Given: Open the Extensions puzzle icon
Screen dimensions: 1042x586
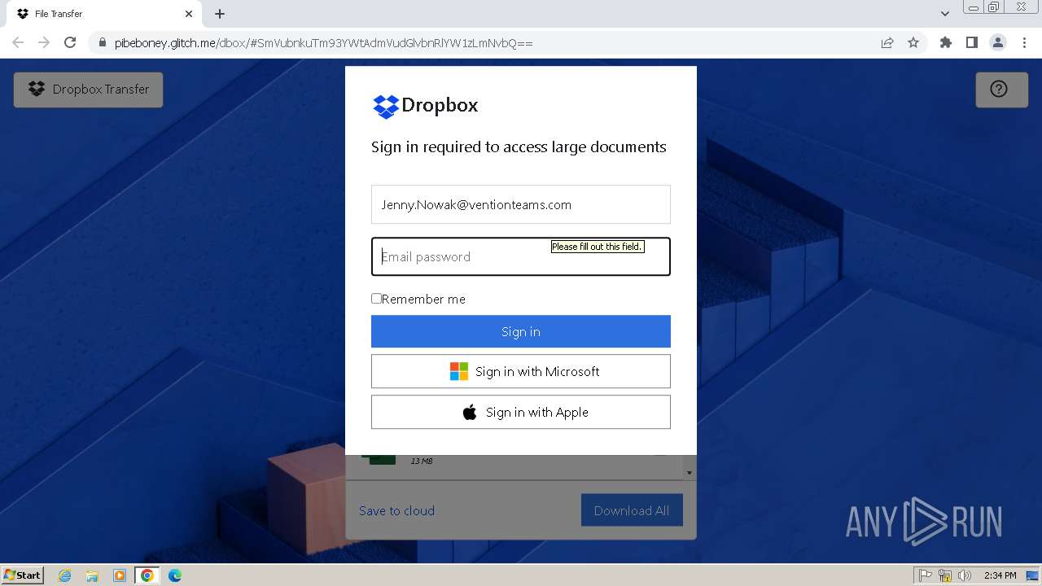Looking at the screenshot, I should 946,42.
